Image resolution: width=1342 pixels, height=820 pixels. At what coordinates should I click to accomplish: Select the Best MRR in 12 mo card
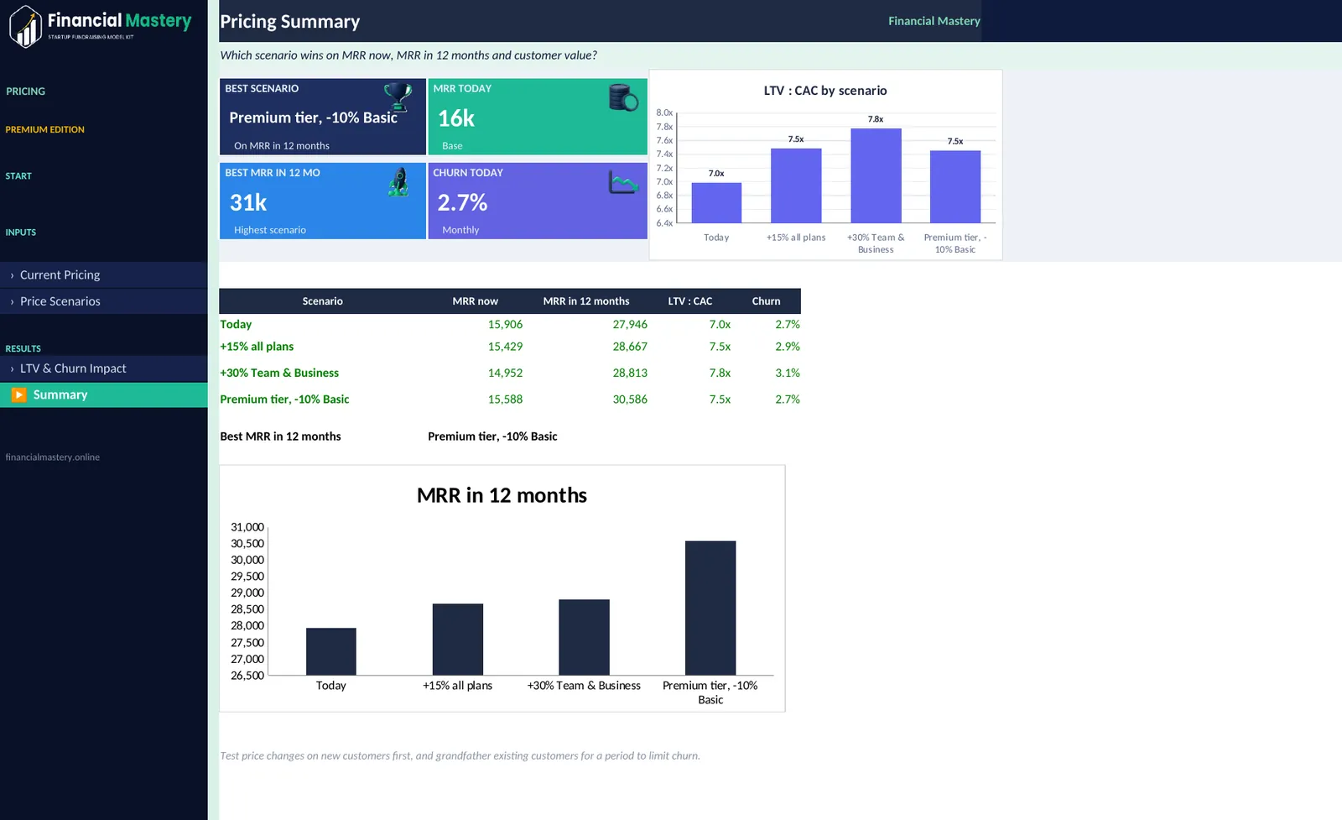pos(323,201)
